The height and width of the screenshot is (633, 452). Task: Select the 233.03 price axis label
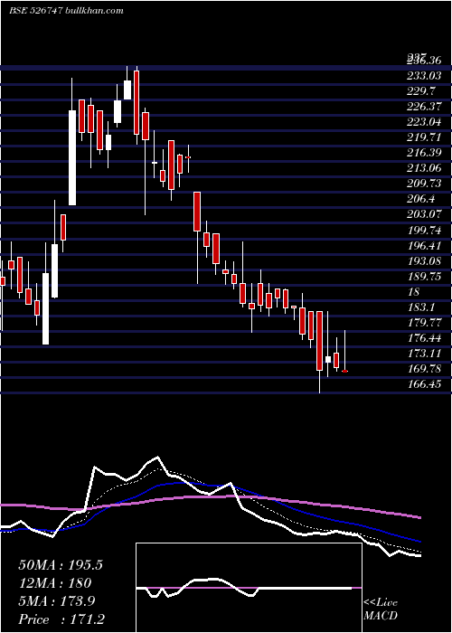(x=424, y=76)
